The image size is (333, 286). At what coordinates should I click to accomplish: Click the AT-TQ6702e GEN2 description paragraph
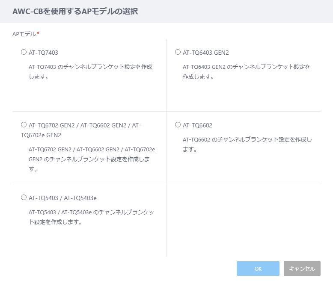[92, 159]
